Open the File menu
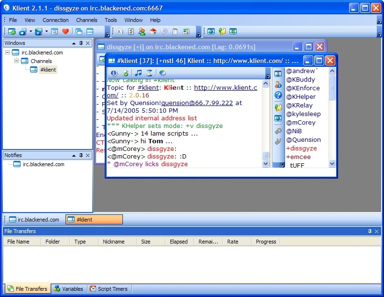This screenshot has width=384, height=297. pyautogui.click(x=13, y=20)
